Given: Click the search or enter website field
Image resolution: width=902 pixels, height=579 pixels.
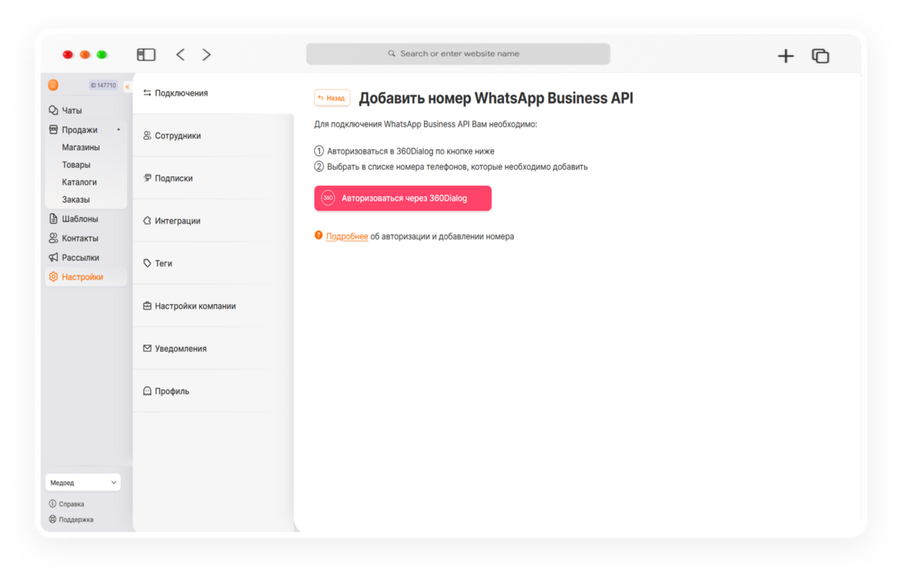Looking at the screenshot, I should (458, 54).
